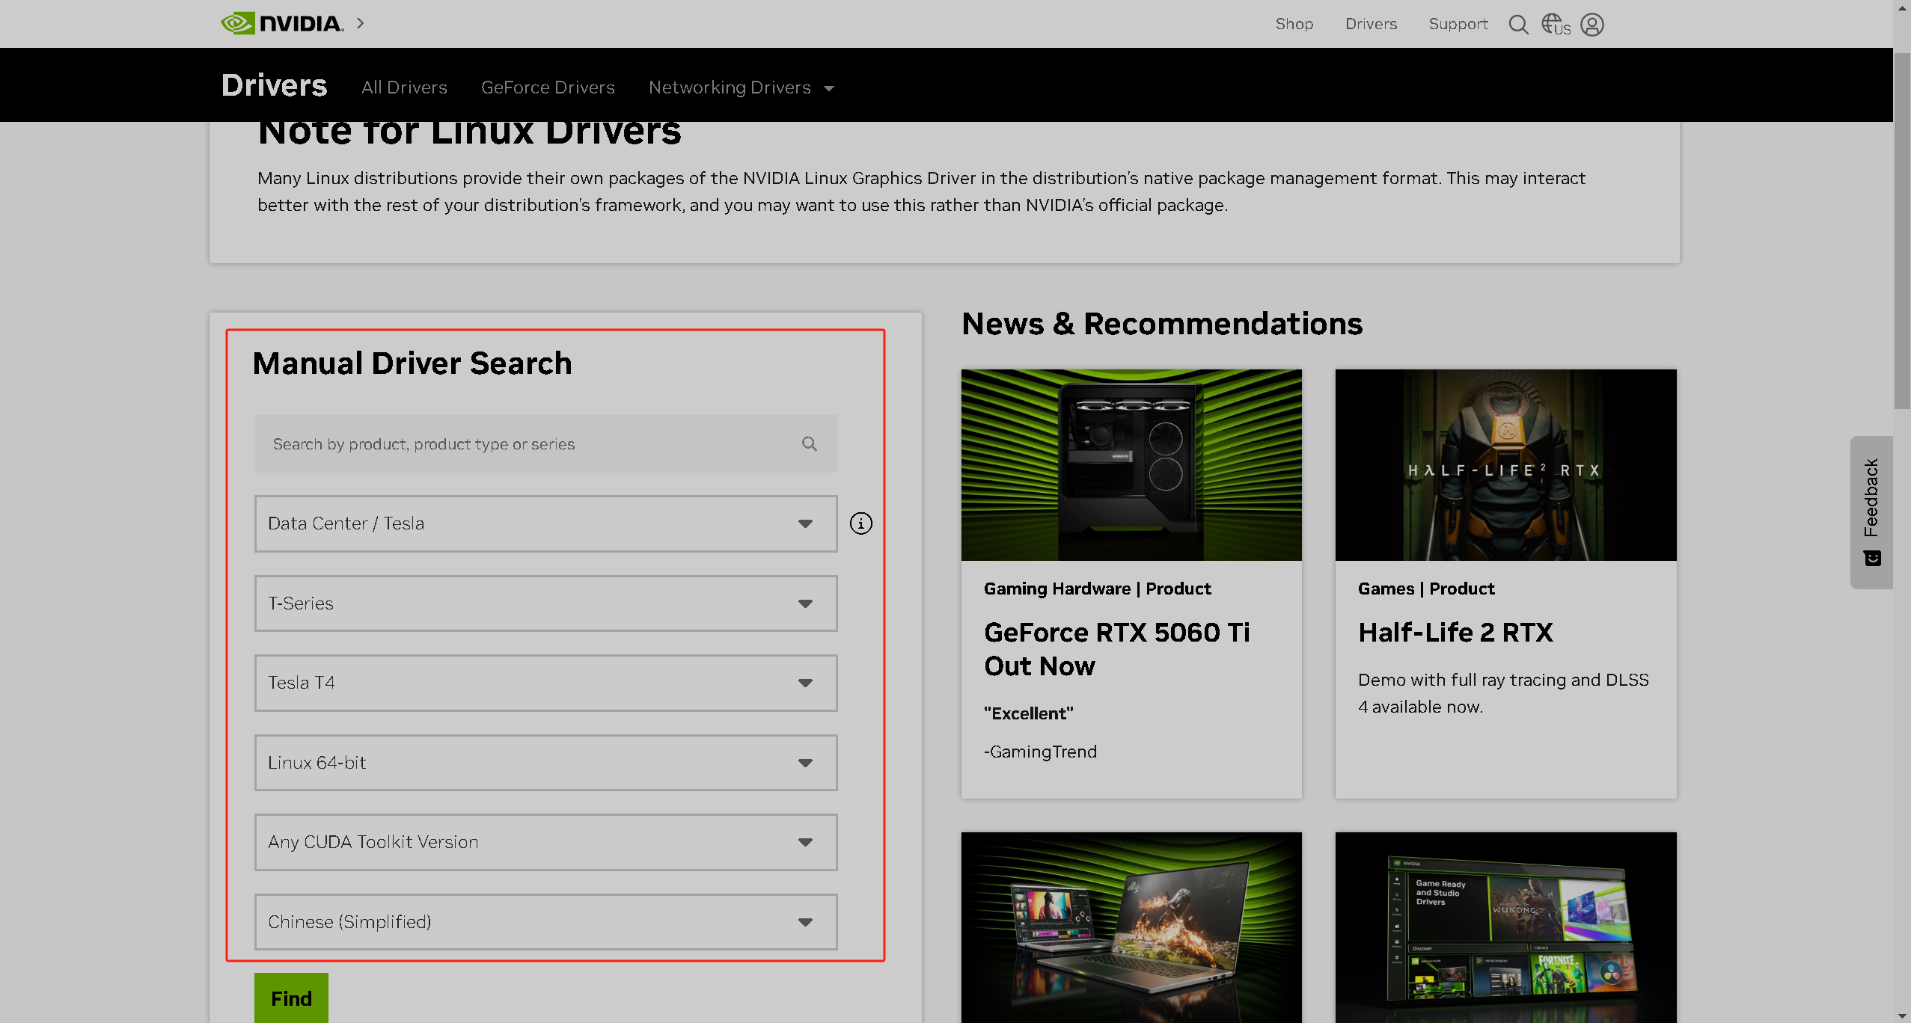
Task: Open the Any CUDA Toolkit Version dropdown
Action: coord(545,842)
